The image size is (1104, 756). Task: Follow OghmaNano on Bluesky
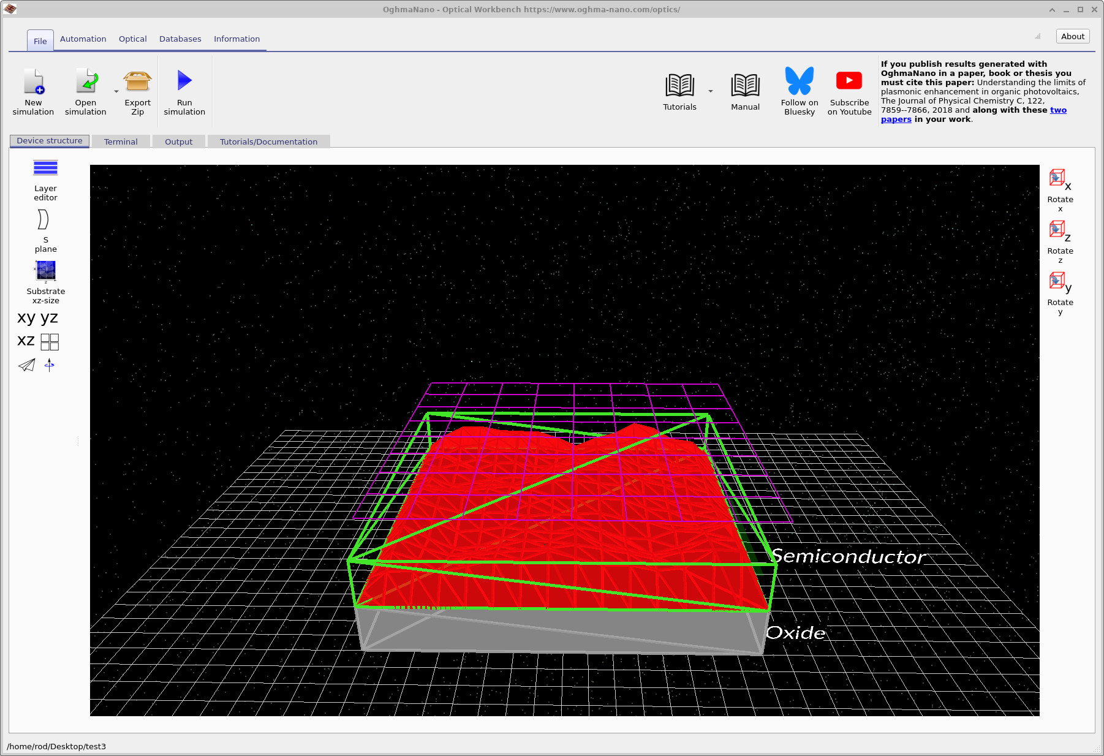(799, 86)
